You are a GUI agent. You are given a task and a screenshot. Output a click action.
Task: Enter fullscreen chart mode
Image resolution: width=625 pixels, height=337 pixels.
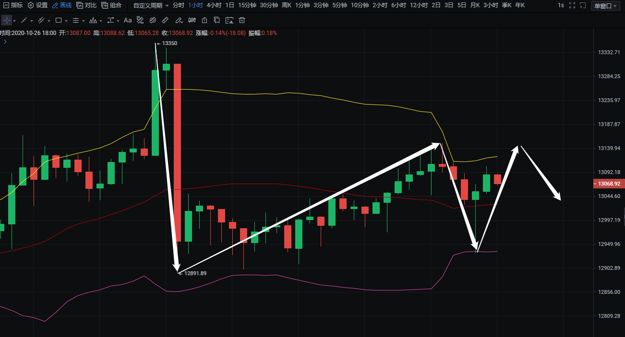click(x=572, y=5)
